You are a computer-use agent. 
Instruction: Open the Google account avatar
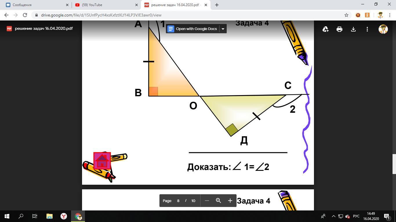383,29
